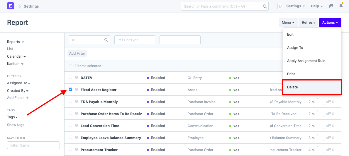The width and height of the screenshot is (349, 156).
Task: Open the chat messages icon in the navbar
Action: (x=331, y=6)
